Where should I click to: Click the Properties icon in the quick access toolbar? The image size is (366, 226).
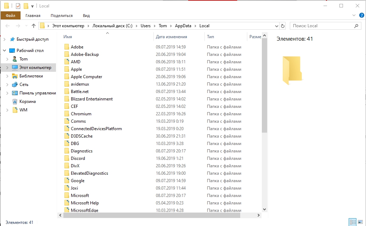[18, 6]
